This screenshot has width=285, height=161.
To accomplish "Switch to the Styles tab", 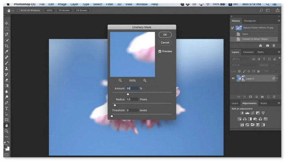I will (x=264, y=103).
